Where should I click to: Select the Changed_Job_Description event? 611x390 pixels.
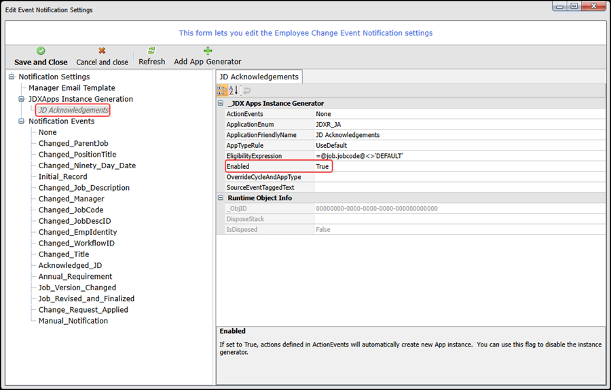point(84,188)
